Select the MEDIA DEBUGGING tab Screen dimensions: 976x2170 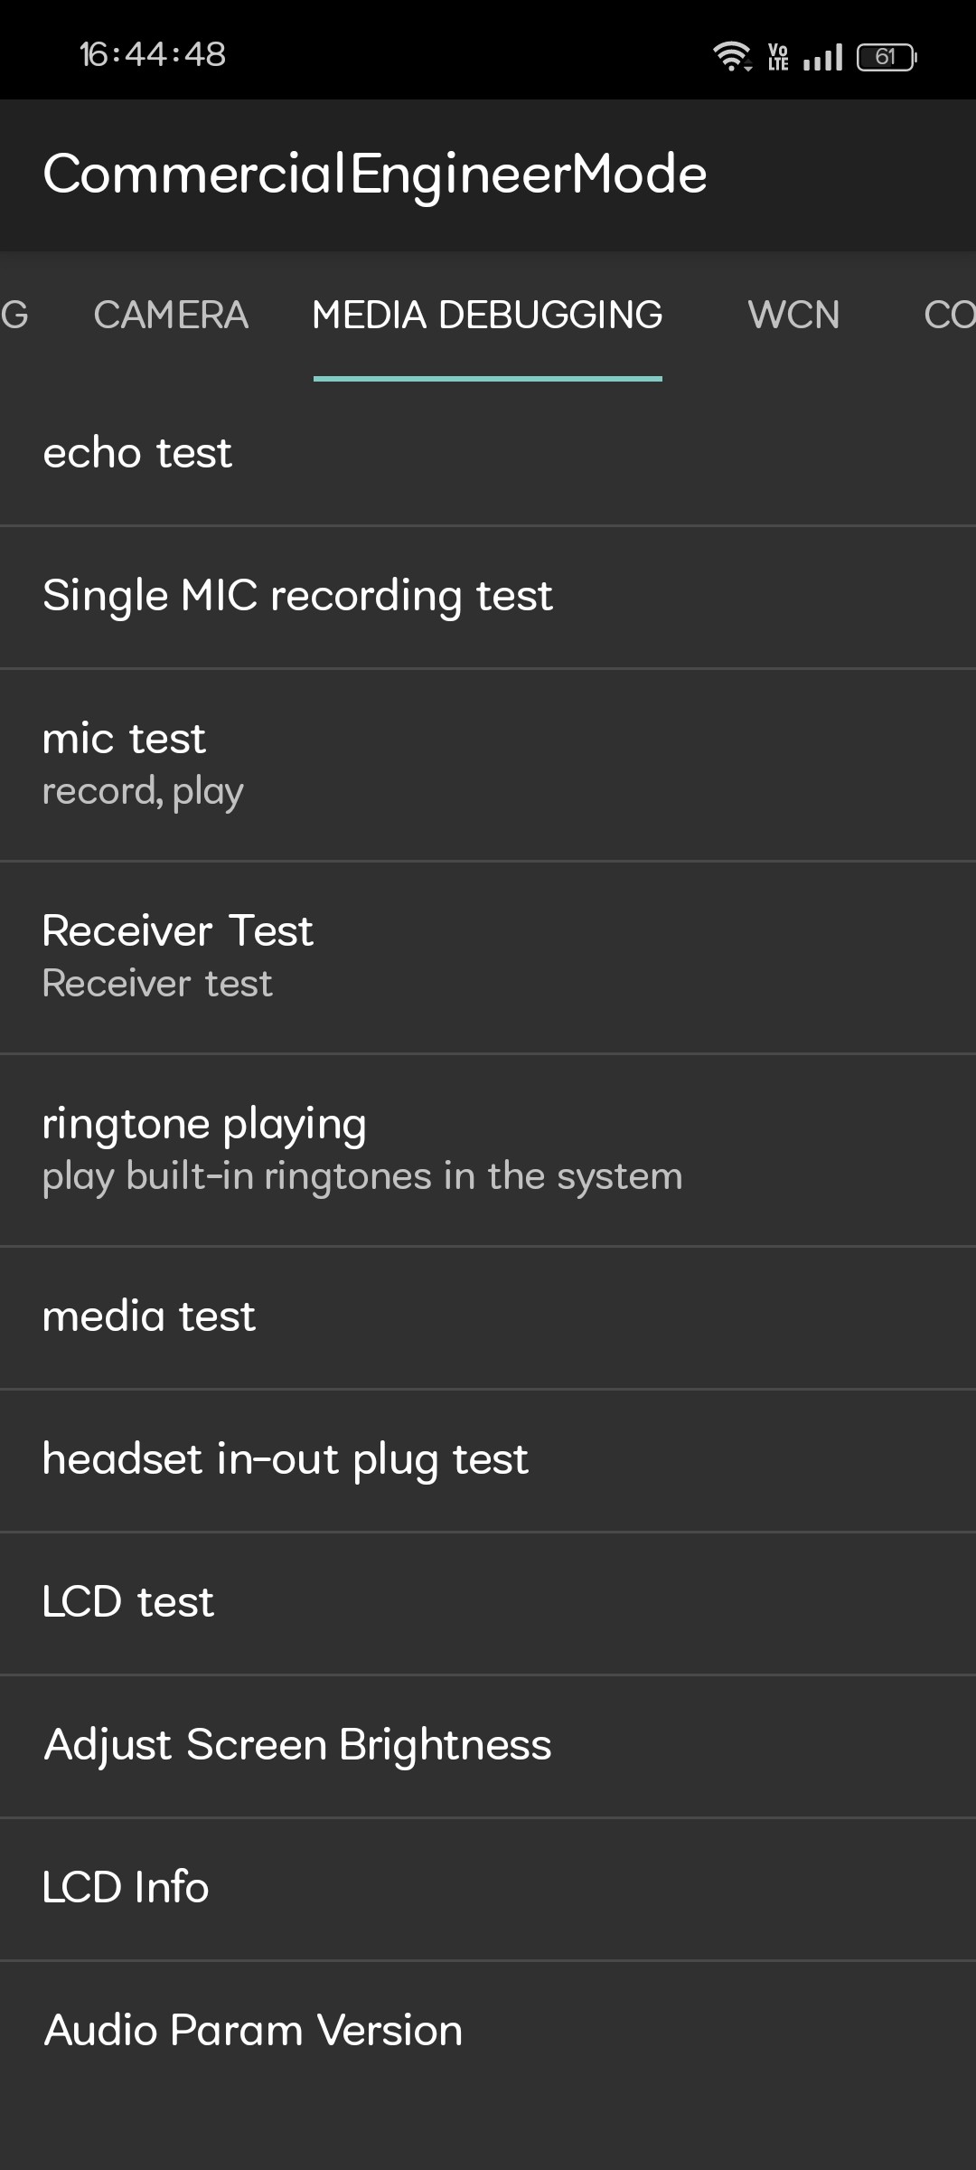[487, 316]
